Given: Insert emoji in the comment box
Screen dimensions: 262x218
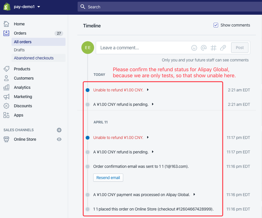Looking at the screenshot, I should pyautogui.click(x=194, y=48).
